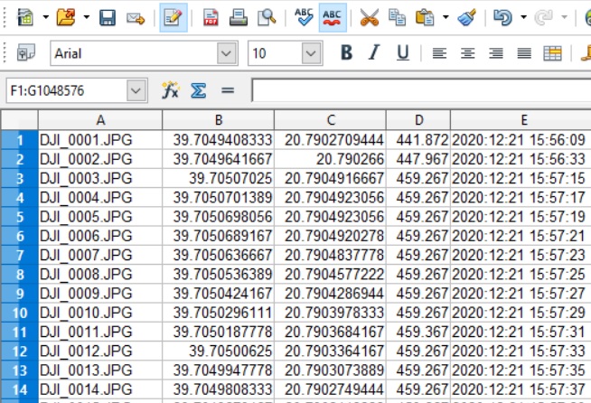
Task: Click the Cut scissors icon
Action: tap(369, 17)
